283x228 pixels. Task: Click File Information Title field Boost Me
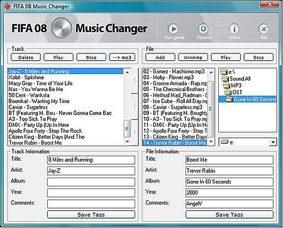(x=230, y=160)
